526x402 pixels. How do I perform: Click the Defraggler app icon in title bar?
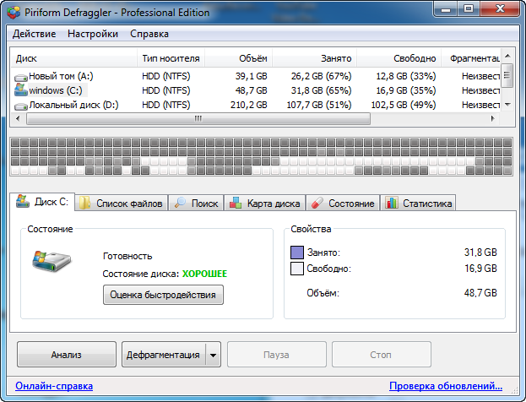click(x=14, y=13)
